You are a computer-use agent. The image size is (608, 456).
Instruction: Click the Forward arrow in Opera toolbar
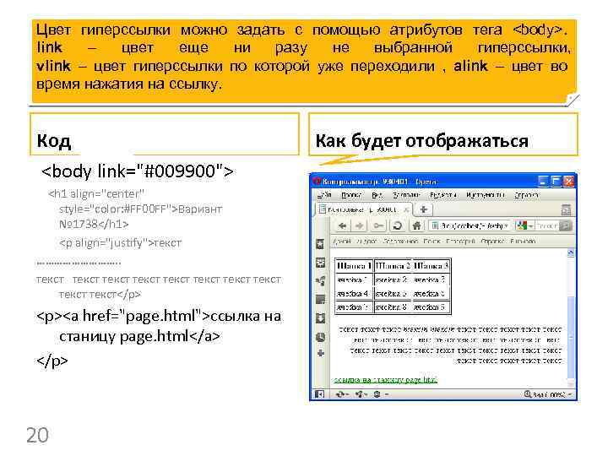(360, 225)
